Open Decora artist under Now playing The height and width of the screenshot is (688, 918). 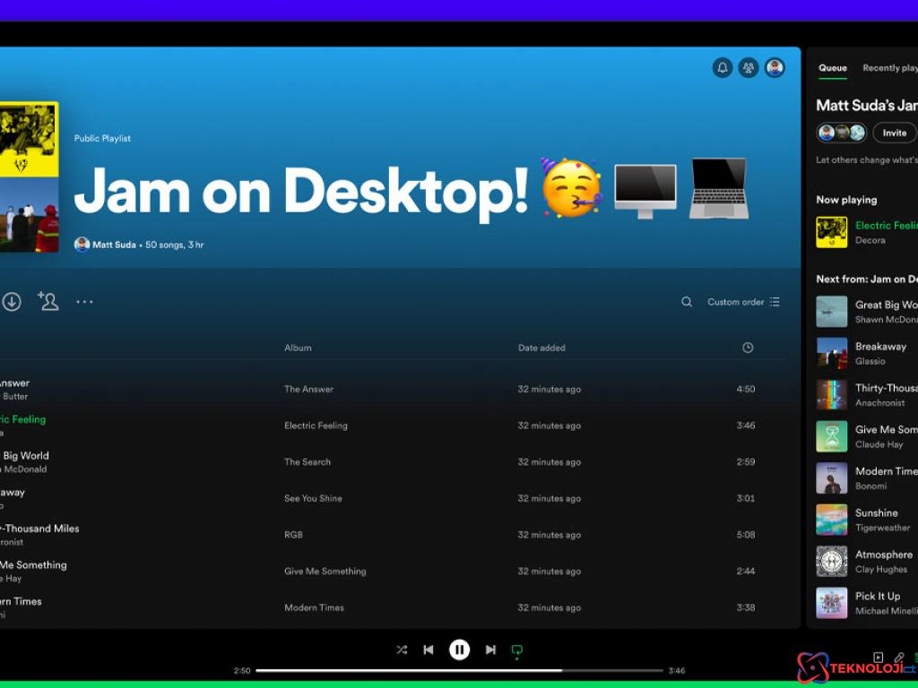(870, 240)
